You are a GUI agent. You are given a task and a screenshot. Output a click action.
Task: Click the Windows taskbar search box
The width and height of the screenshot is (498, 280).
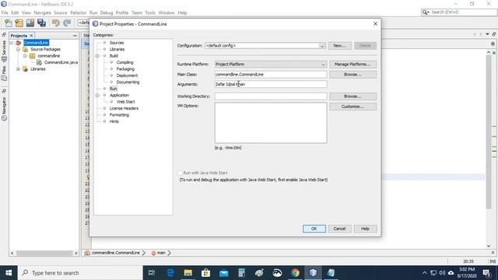pyautogui.click(x=80, y=273)
